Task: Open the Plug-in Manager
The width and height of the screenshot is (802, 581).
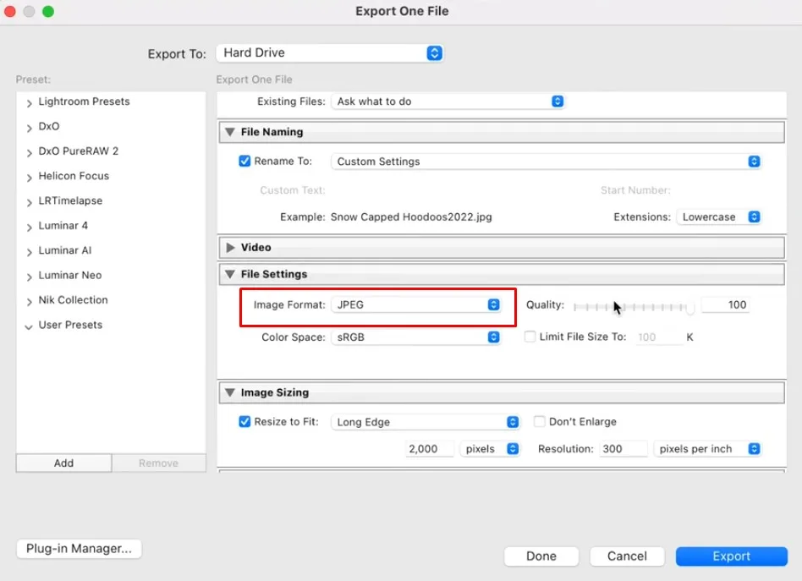Action: [79, 549]
